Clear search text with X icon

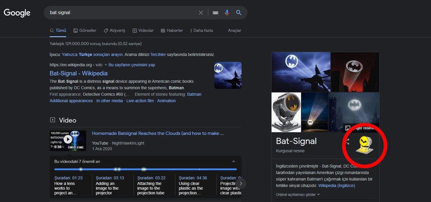click(201, 13)
